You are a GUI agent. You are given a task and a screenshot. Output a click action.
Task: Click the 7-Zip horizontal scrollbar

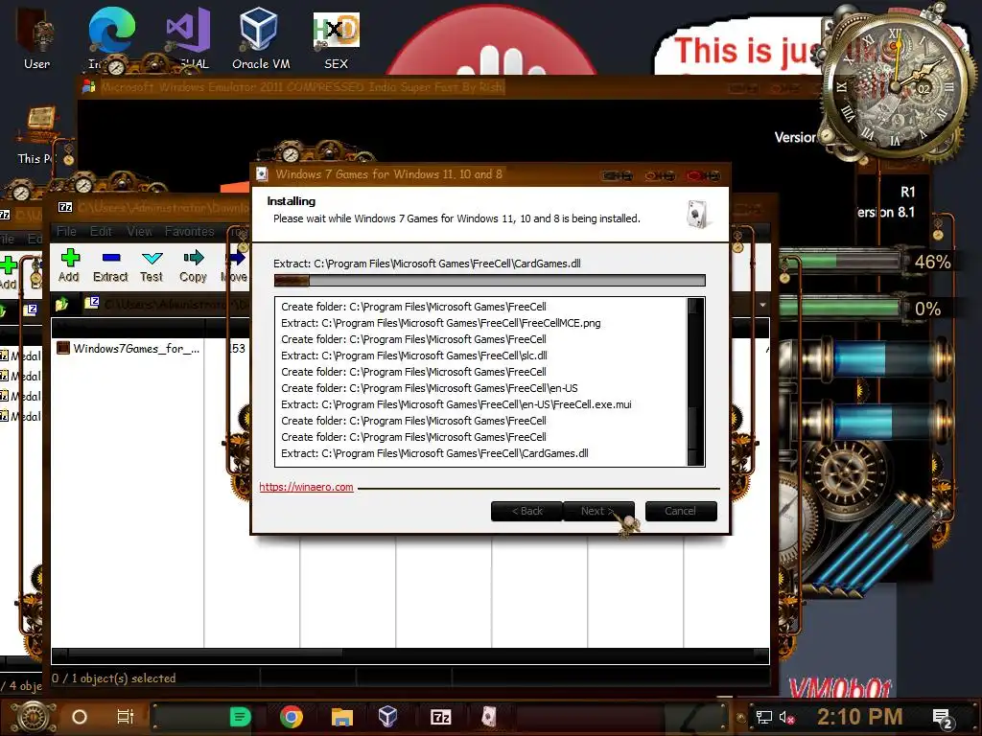tap(410, 655)
